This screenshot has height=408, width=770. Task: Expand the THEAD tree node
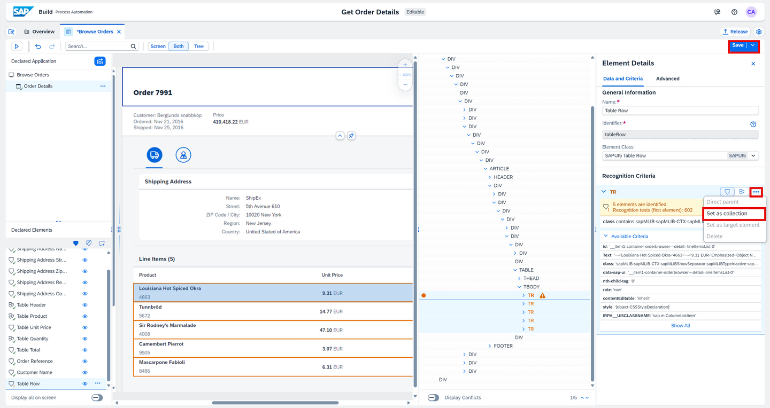pyautogui.click(x=519, y=278)
